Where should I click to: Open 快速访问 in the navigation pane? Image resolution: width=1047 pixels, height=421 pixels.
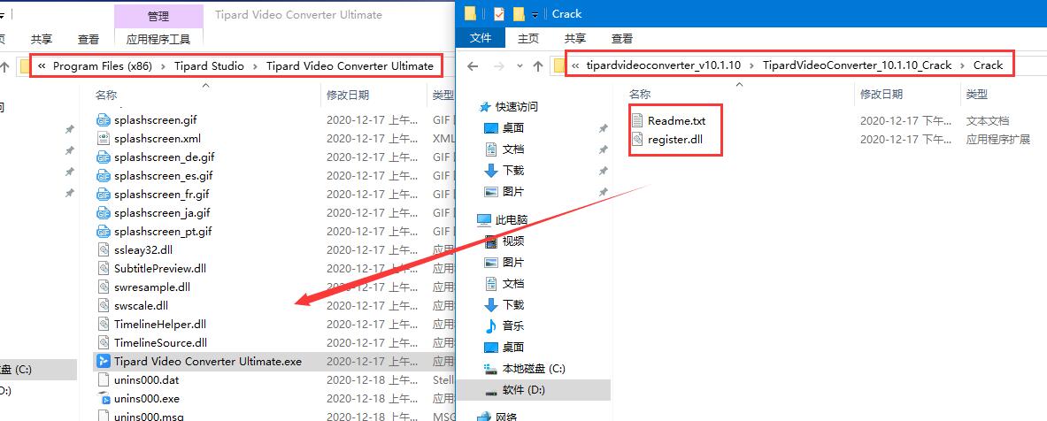pyautogui.click(x=516, y=107)
